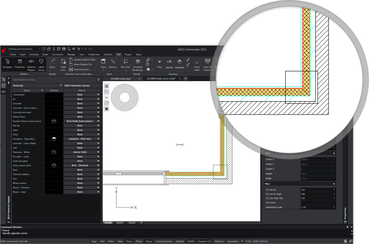Toggle Polar tracking

tap(120, 241)
